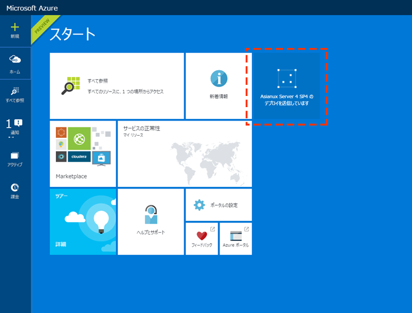Viewport: 412px width, 313px height.
Task: Click the Asianux Server 4 SP4 deploying tile
Action: pos(287,86)
